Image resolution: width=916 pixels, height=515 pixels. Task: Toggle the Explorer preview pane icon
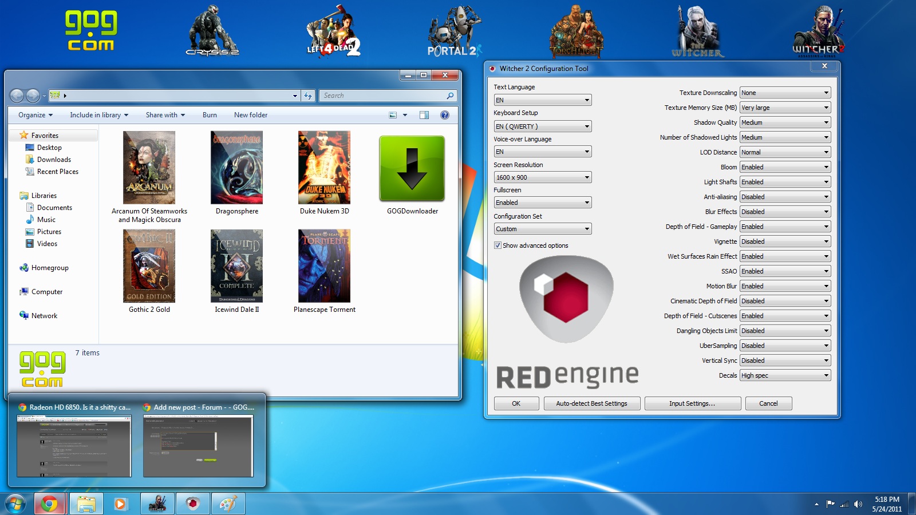(424, 115)
